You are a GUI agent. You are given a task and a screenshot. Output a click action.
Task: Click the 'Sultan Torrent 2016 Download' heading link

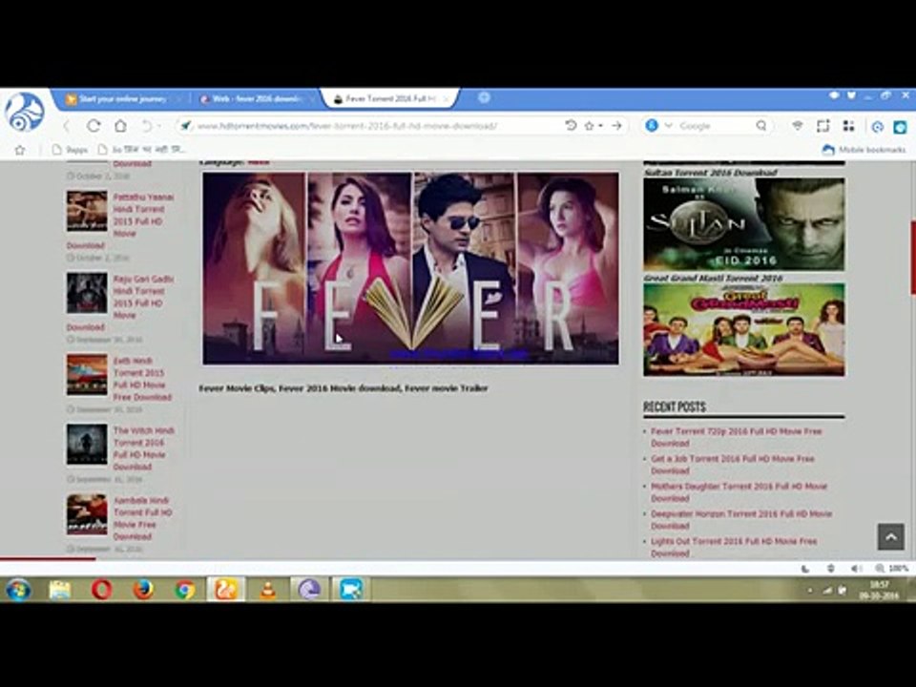pyautogui.click(x=710, y=173)
